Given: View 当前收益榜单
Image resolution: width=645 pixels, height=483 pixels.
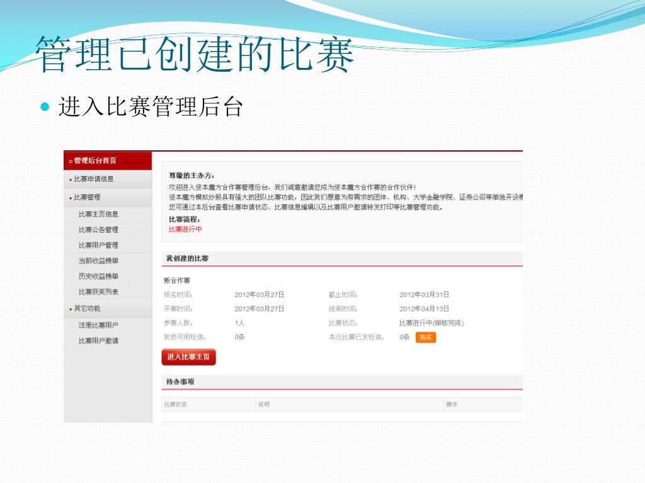Looking at the screenshot, I should (98, 261).
